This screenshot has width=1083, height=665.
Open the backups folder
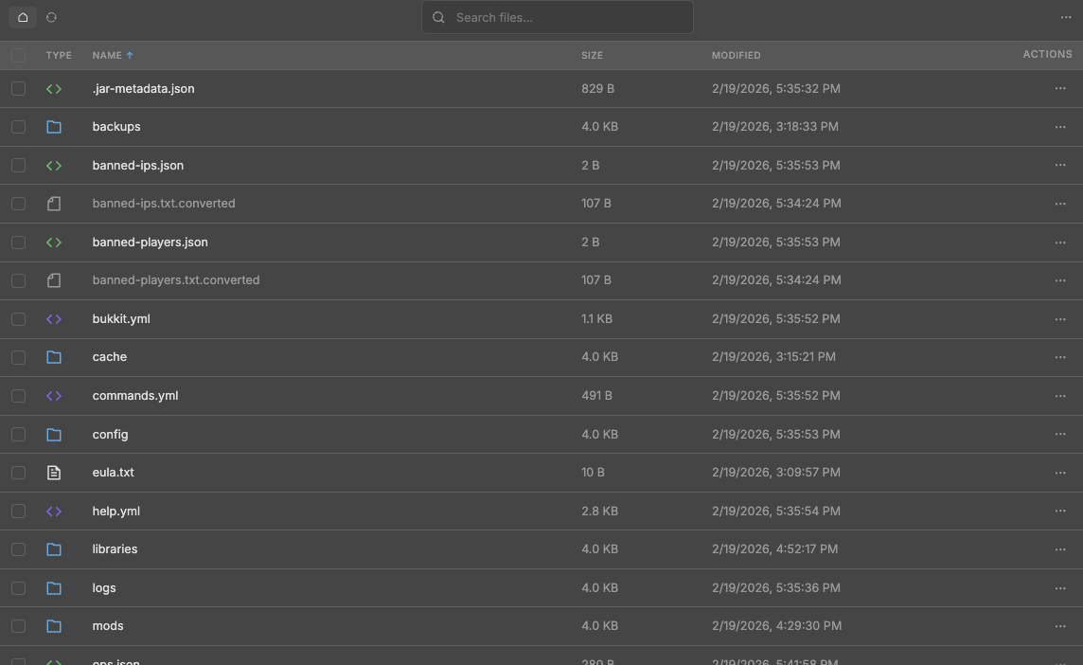tap(115, 126)
